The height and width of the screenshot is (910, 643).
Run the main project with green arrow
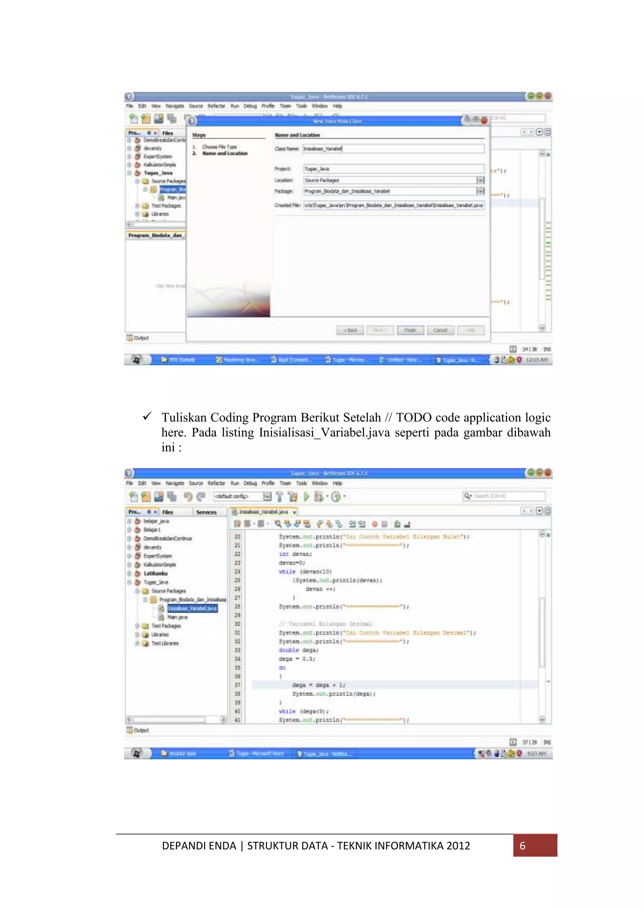coord(306,496)
